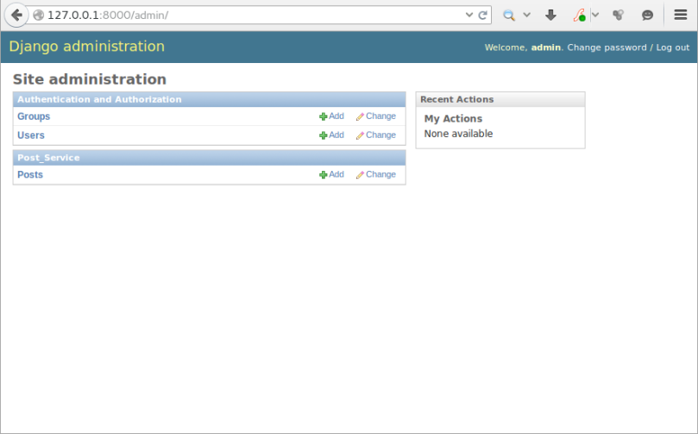Go back with the browser back arrow
This screenshot has height=434, width=698.
tap(16, 16)
